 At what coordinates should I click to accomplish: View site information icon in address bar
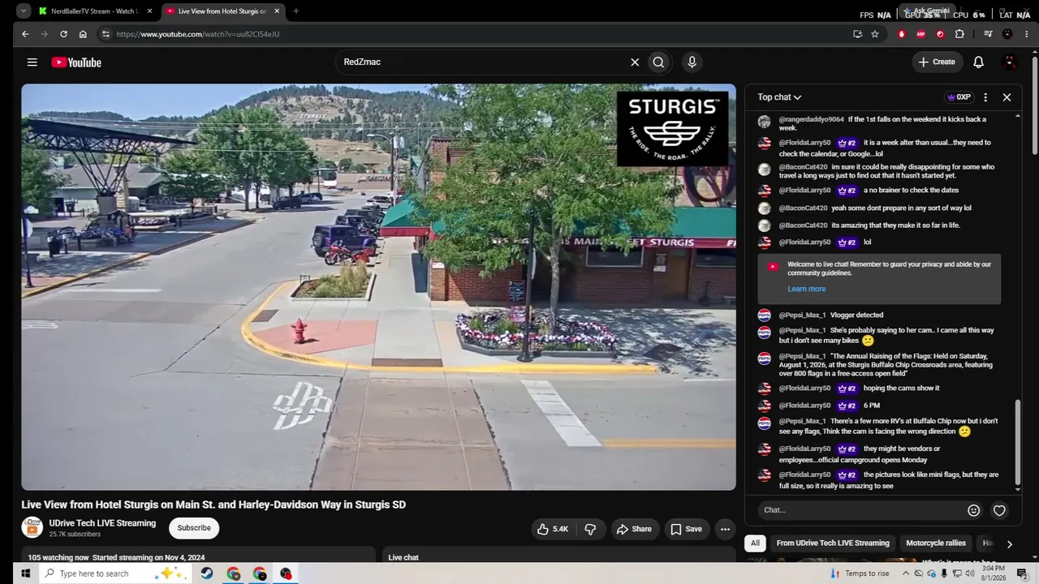click(105, 34)
